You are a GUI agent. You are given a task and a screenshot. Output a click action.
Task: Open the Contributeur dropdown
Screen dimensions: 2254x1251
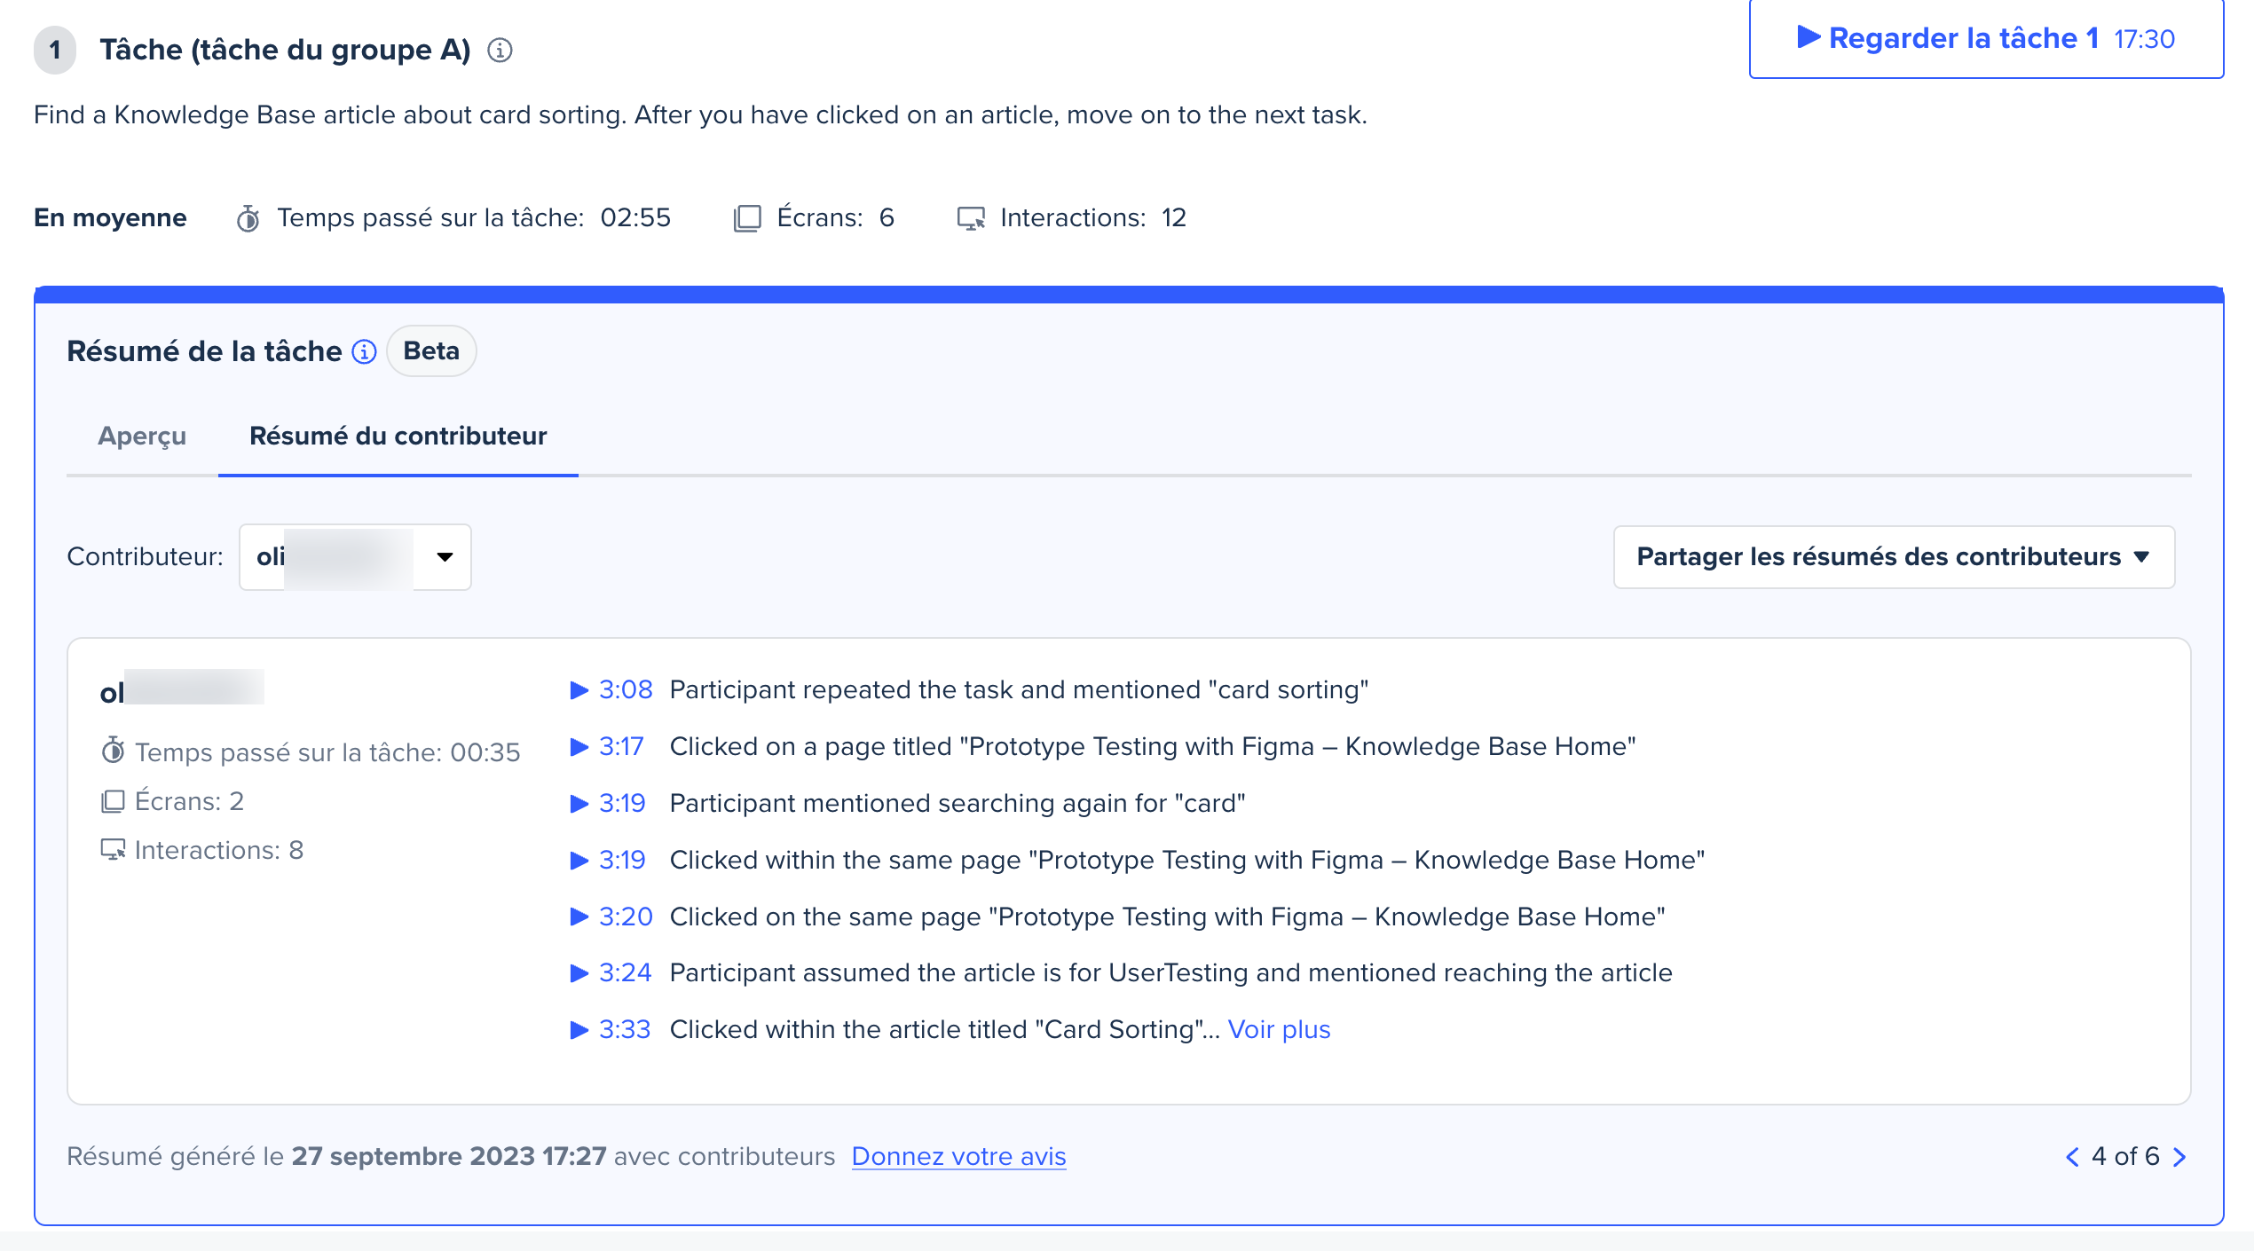[355, 557]
